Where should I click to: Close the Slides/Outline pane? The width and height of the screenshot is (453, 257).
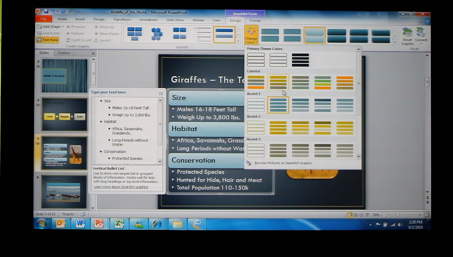click(x=93, y=53)
